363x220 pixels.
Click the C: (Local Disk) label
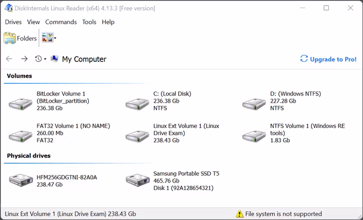(x=172, y=94)
